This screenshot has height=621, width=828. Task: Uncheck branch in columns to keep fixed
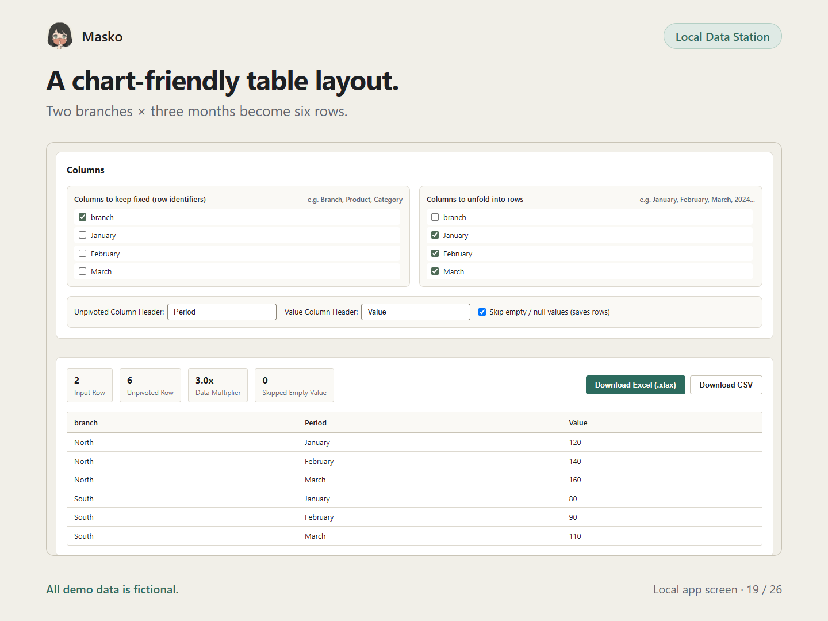pos(83,217)
